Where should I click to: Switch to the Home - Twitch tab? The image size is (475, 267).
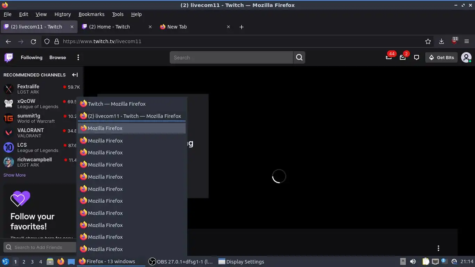point(117,27)
